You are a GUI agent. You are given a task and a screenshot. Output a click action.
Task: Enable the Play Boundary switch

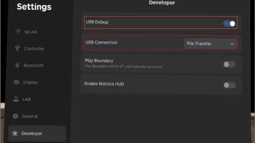click(229, 64)
